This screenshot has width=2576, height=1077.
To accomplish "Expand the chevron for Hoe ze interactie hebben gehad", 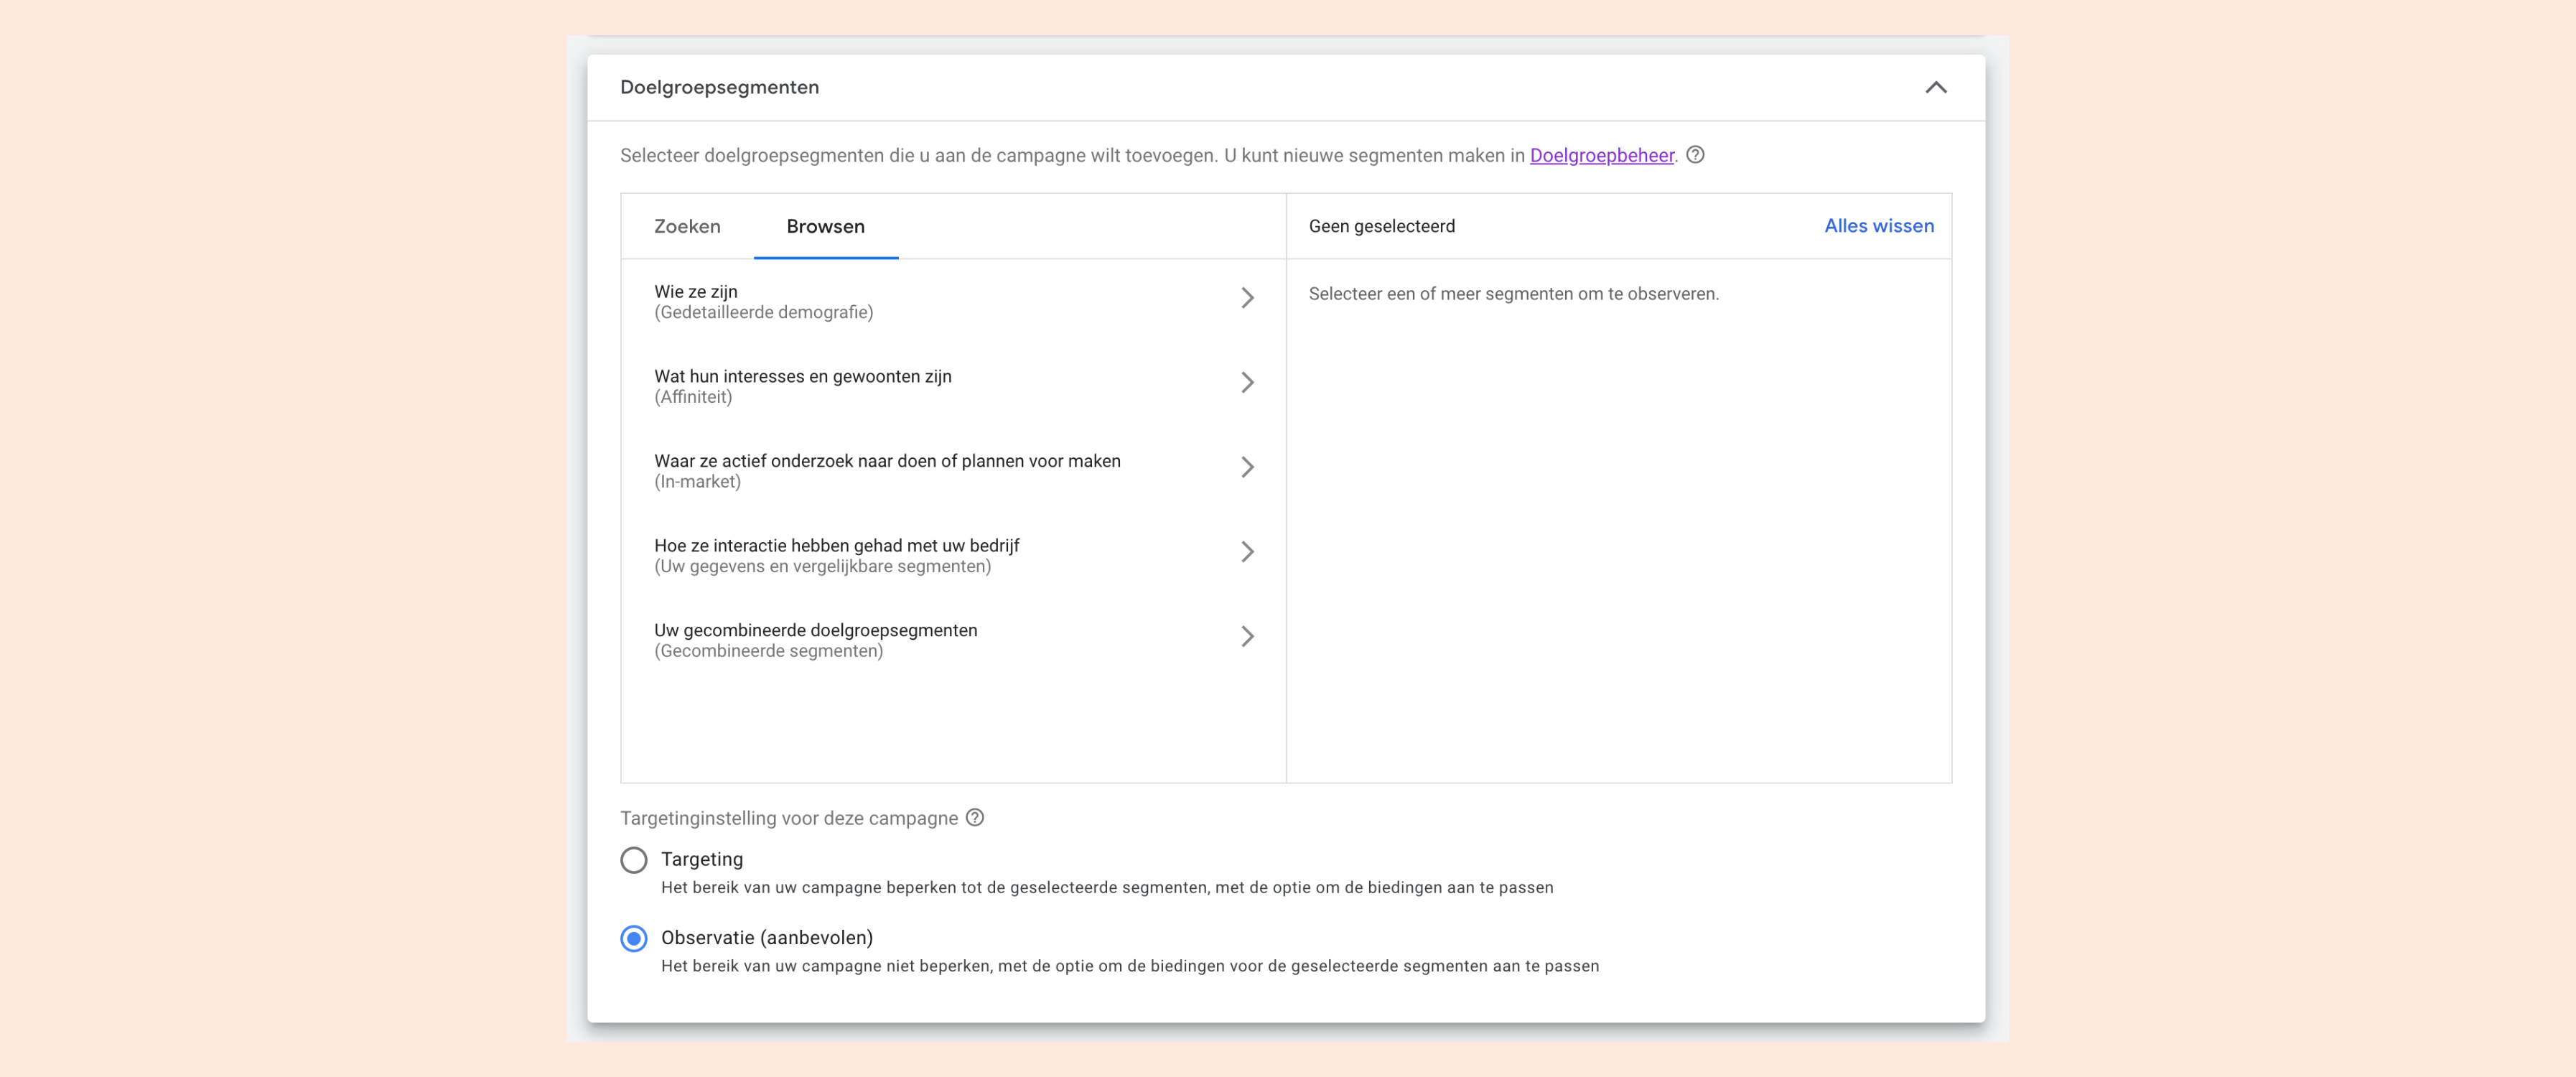I will point(1247,552).
